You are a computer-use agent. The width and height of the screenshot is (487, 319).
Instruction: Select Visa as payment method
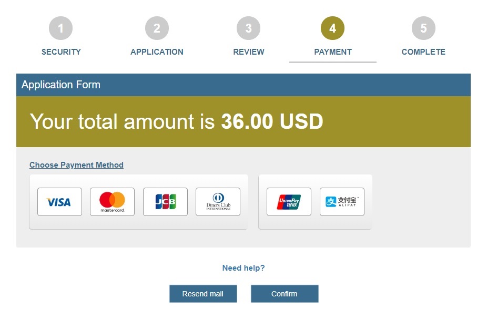(x=59, y=201)
